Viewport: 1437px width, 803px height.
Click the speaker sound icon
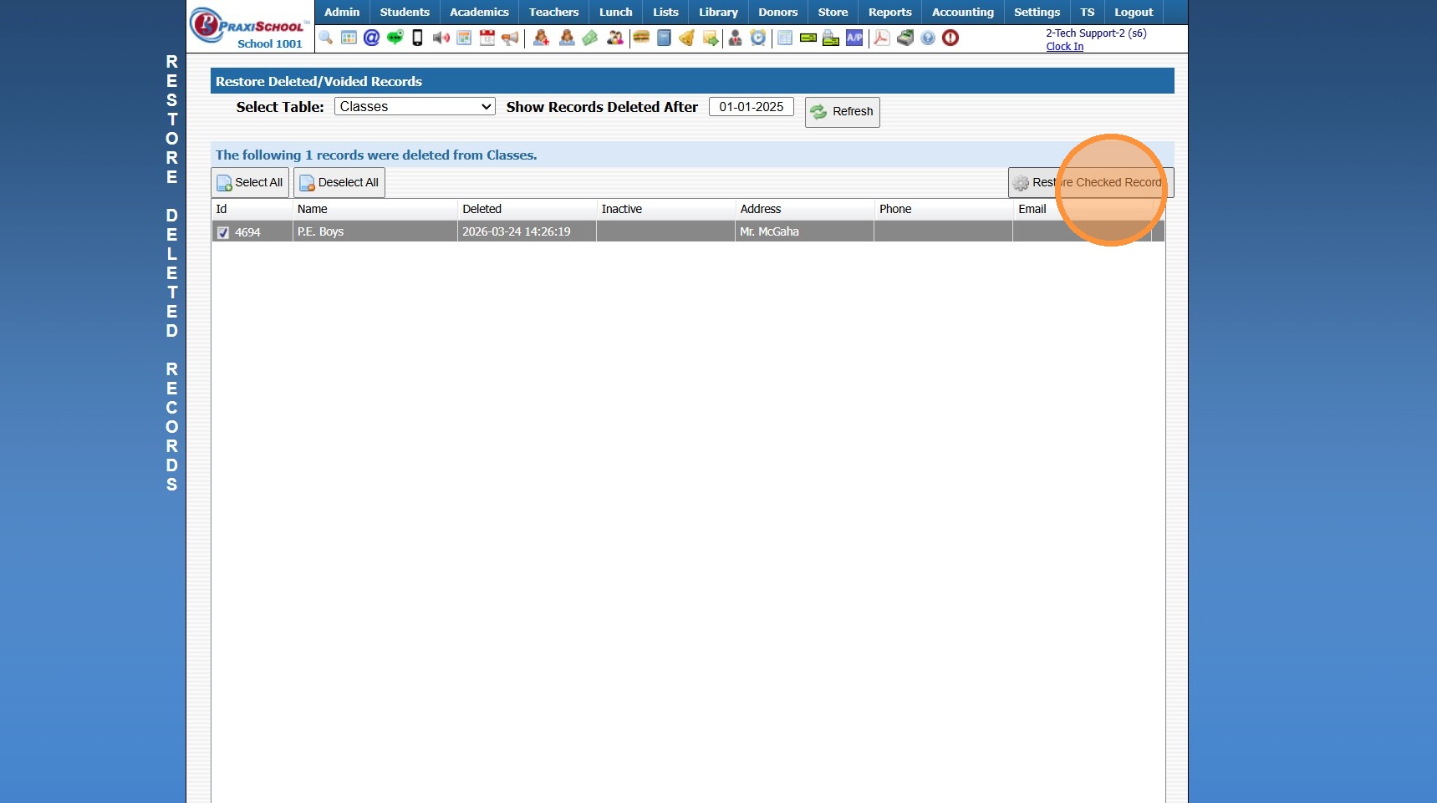click(441, 38)
